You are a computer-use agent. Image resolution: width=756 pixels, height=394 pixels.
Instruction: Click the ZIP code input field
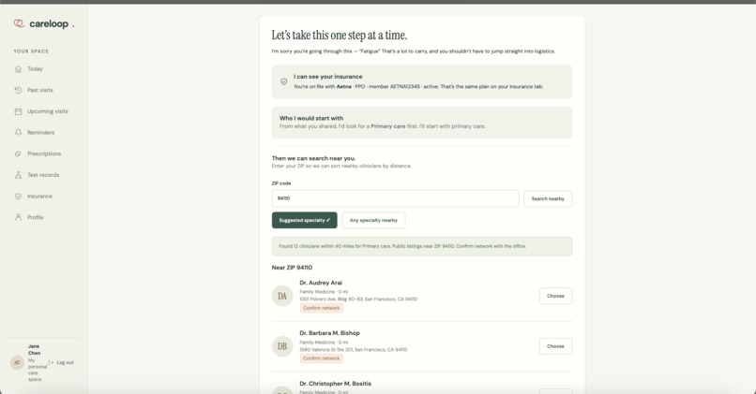pyautogui.click(x=396, y=198)
